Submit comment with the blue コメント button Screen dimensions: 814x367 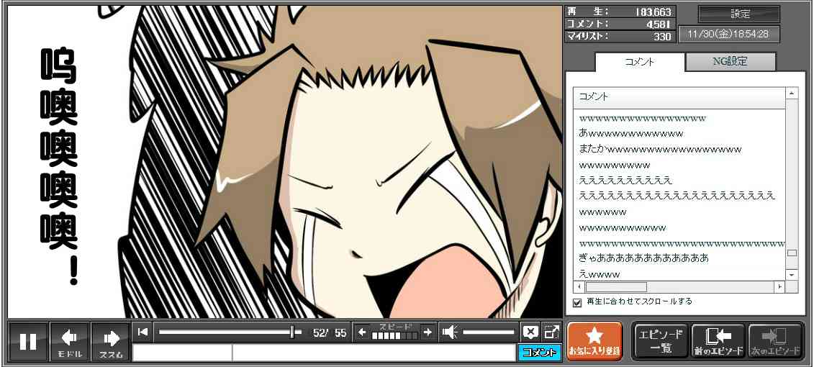539,353
